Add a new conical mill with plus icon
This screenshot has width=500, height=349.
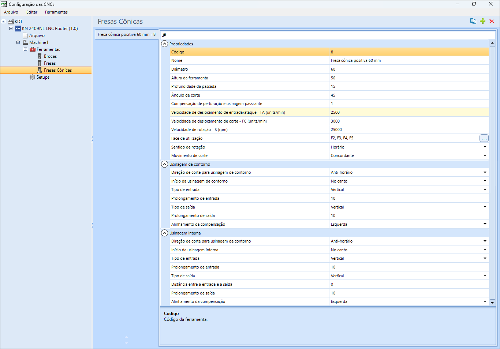pyautogui.click(x=482, y=21)
